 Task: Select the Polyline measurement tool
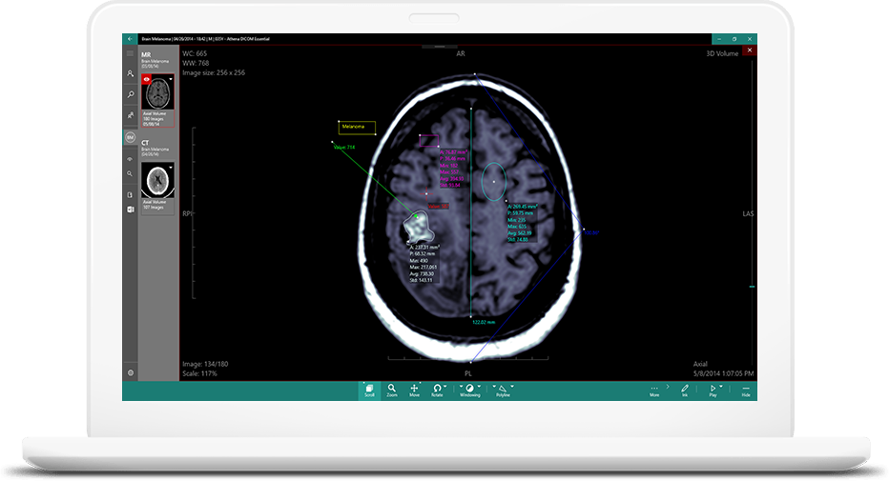pyautogui.click(x=503, y=391)
